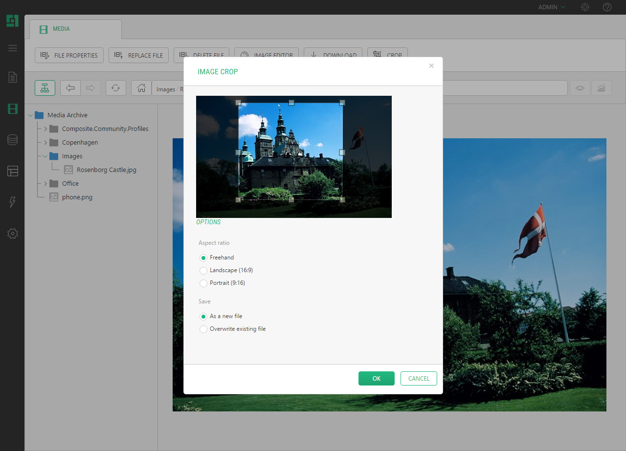Select Rosenborg Castle.jpg in the tree
The width and height of the screenshot is (626, 451).
click(x=106, y=170)
